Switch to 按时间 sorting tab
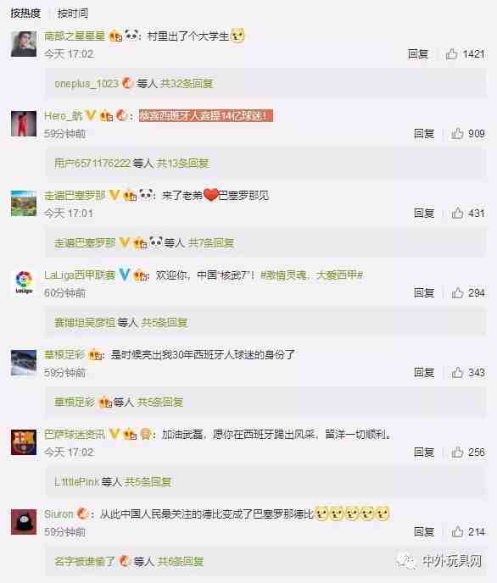497x583 pixels. click(73, 14)
